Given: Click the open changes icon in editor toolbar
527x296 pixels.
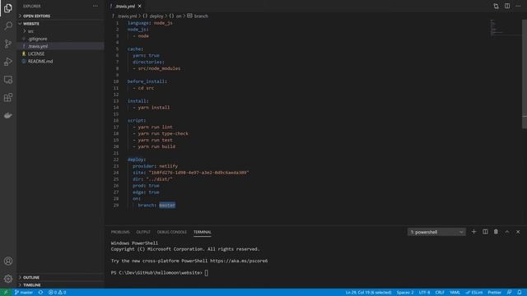Looking at the screenshot, I should click(x=496, y=6).
